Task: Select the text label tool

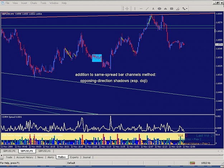Action: (153, 9)
